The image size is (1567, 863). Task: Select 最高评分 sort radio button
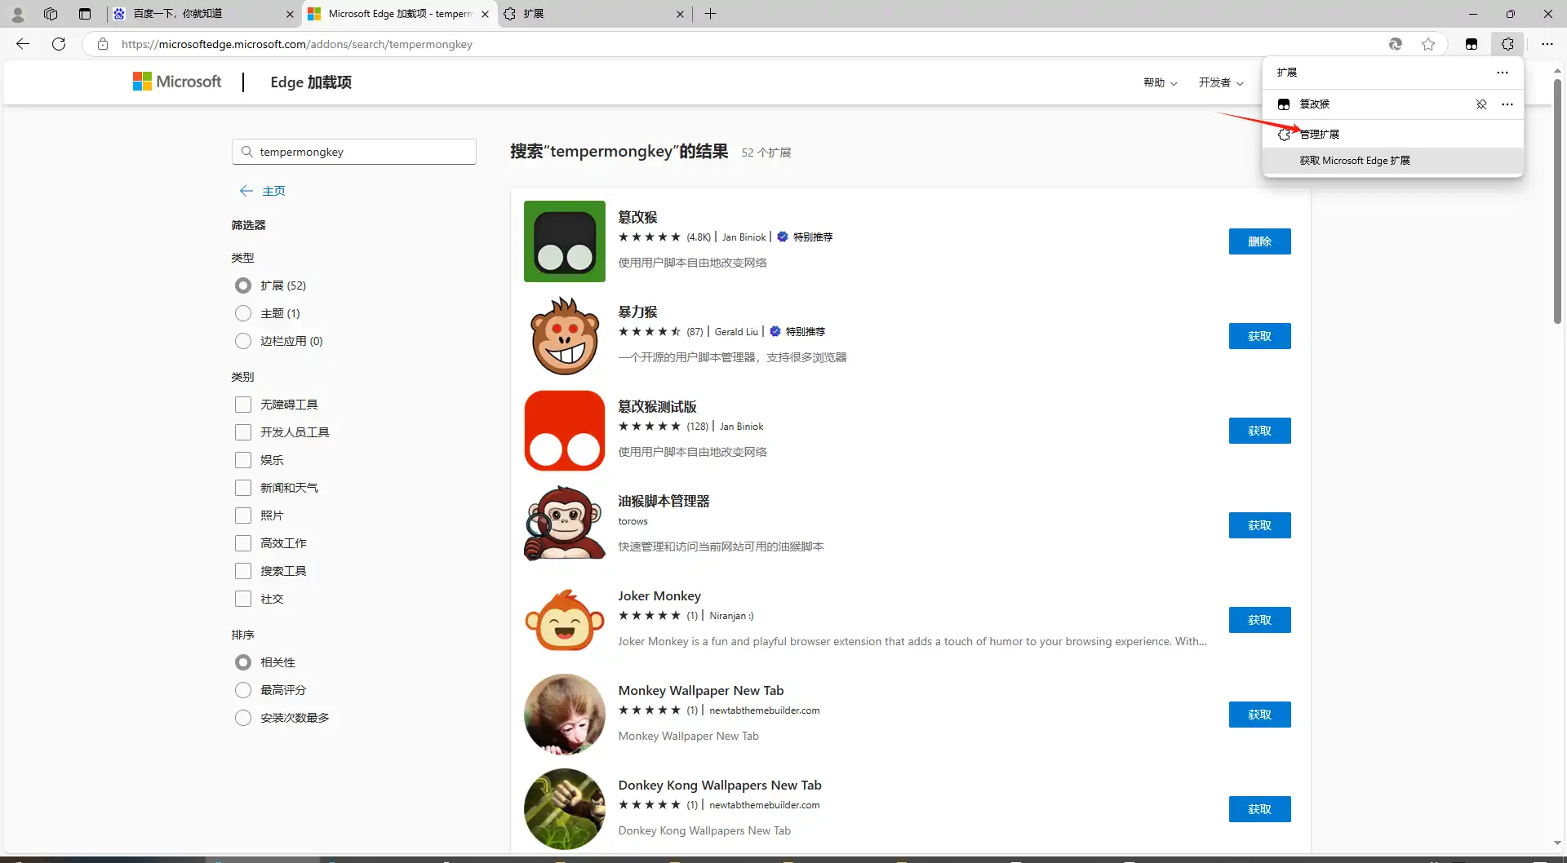click(x=243, y=690)
